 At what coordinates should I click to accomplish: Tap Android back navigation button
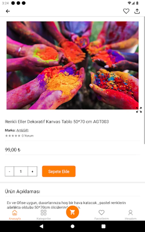(x=41, y=226)
